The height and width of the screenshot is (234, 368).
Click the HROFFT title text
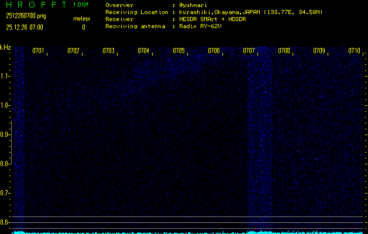(x=36, y=5)
